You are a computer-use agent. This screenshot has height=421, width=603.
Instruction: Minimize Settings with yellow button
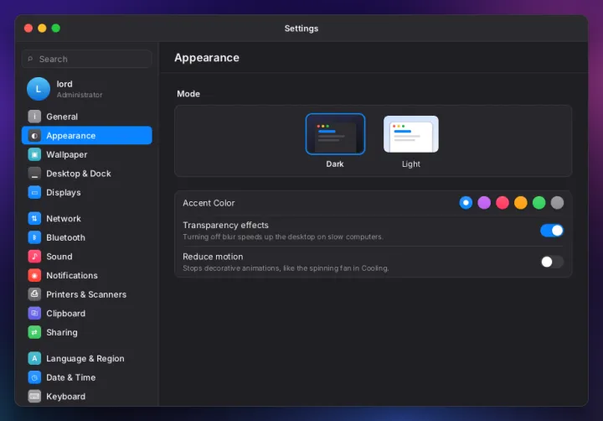click(x=42, y=29)
